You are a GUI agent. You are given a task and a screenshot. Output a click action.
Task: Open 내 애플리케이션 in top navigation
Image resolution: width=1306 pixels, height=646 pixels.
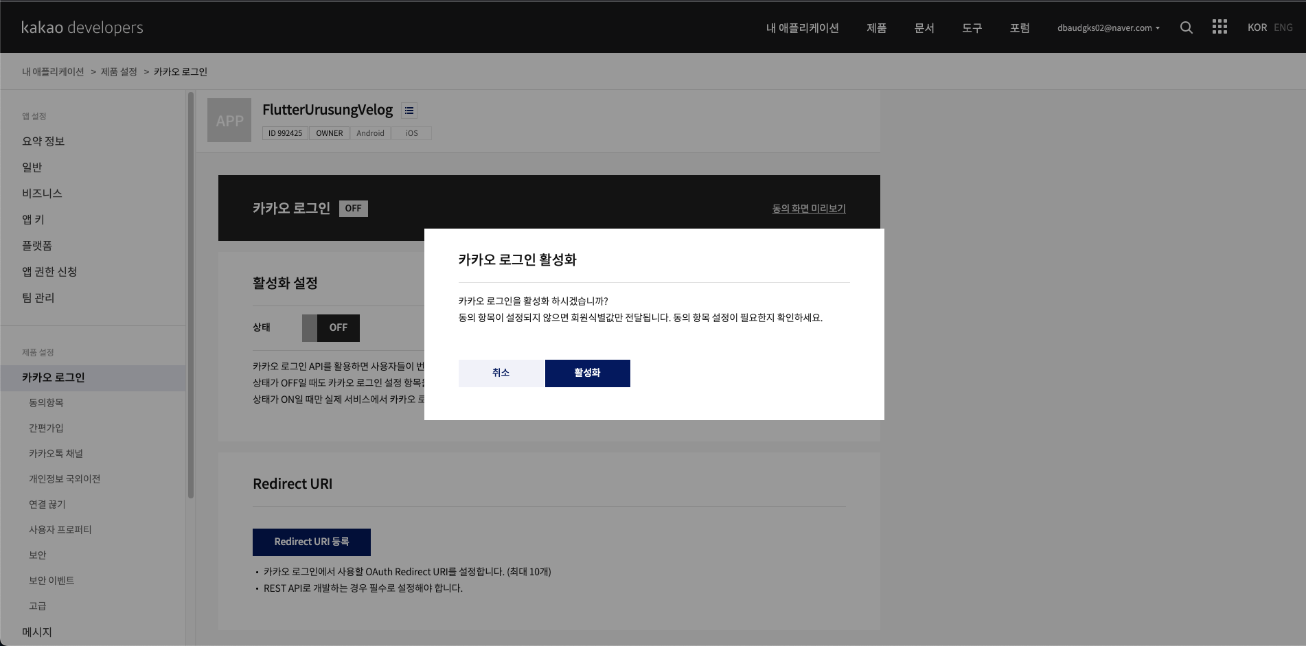coord(802,28)
